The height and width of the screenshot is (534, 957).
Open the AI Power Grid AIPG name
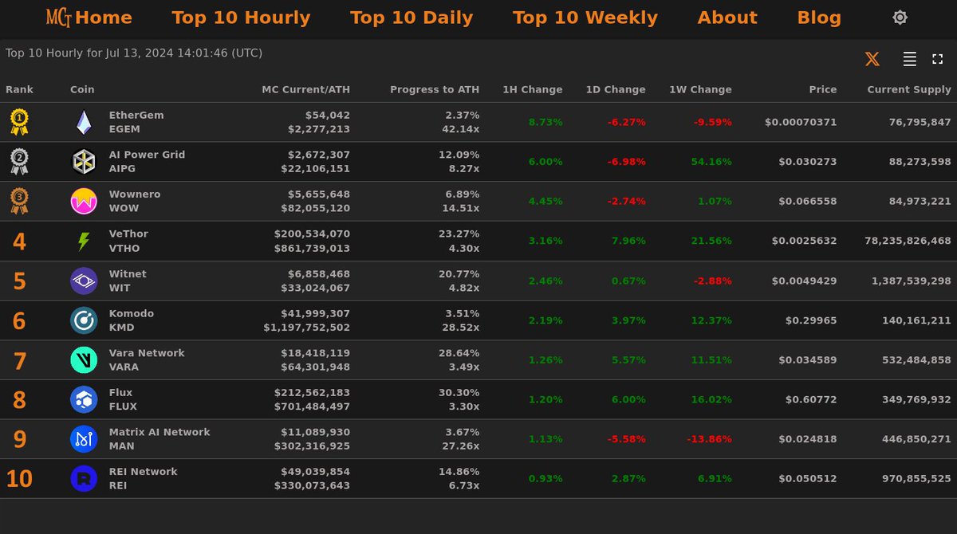pyautogui.click(x=147, y=162)
